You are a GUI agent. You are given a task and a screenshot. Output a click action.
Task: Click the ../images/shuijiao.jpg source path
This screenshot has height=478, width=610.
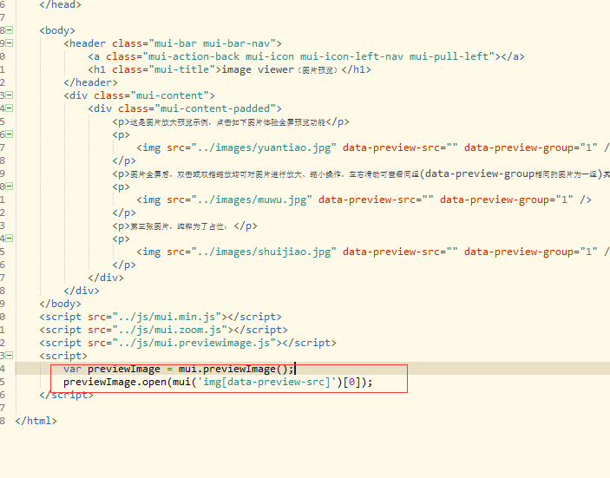264,252
